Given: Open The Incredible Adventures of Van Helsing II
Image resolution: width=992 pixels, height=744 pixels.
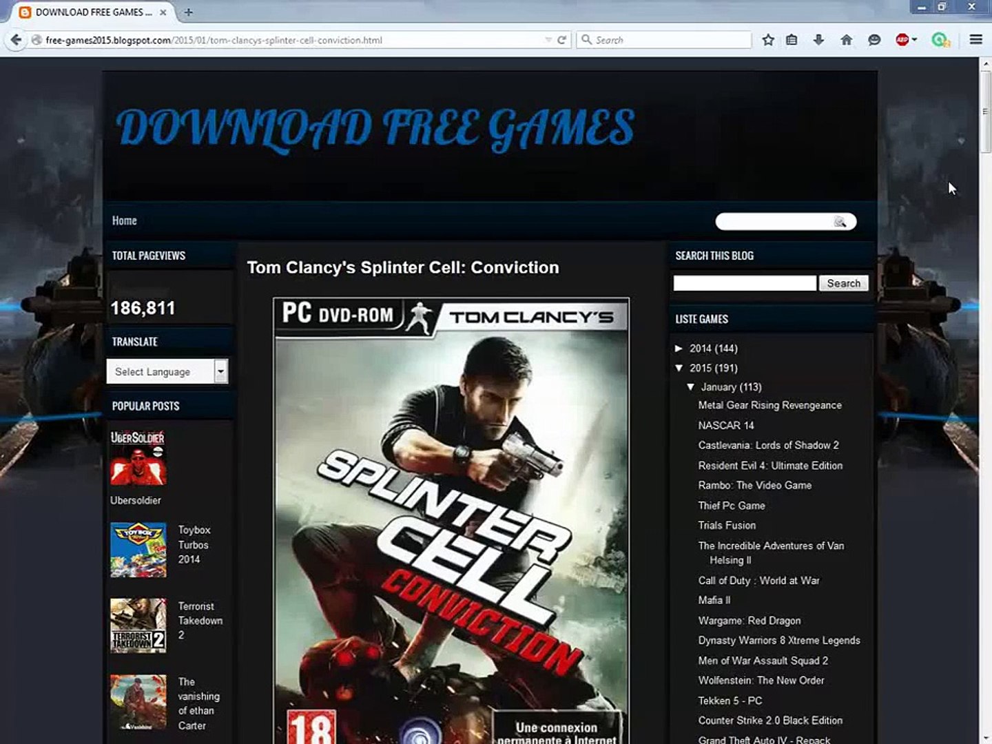Looking at the screenshot, I should tap(771, 552).
